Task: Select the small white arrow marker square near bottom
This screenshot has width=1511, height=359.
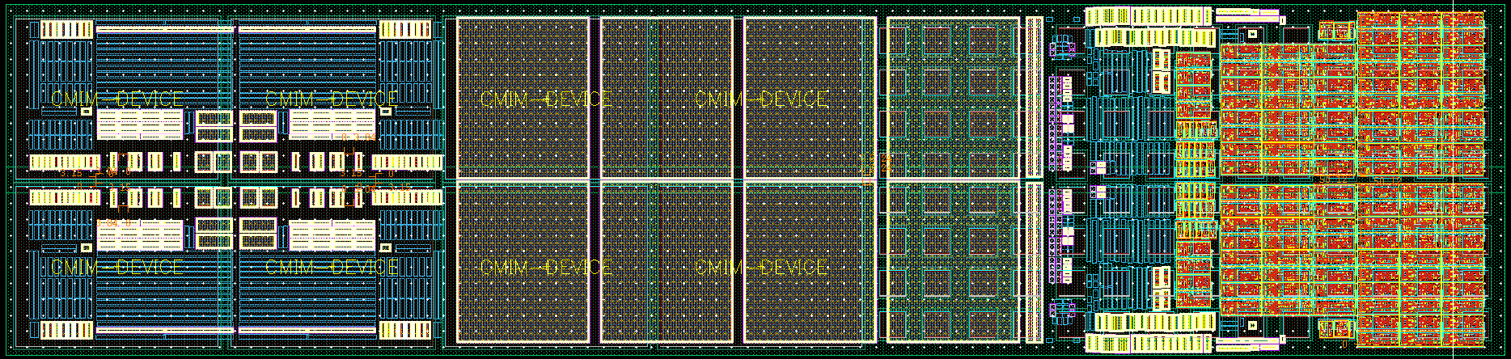Action: pos(1251,325)
